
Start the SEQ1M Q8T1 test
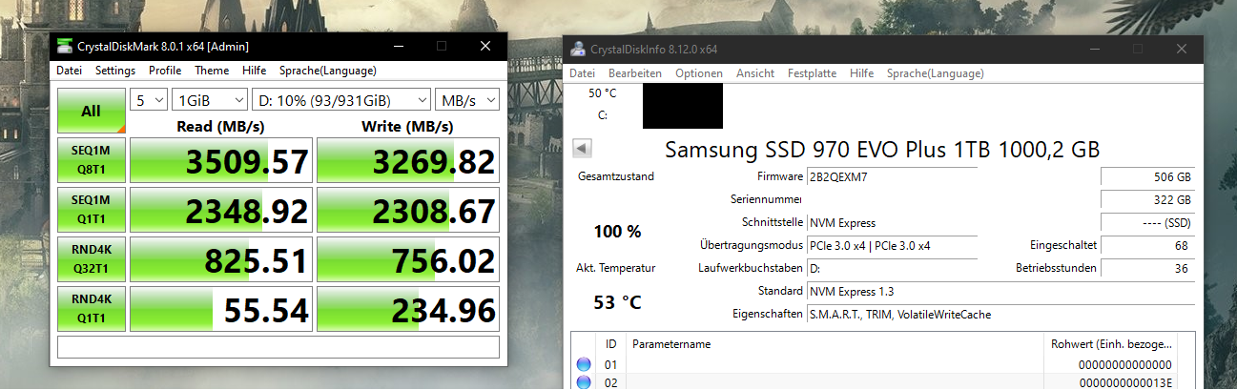(x=91, y=160)
